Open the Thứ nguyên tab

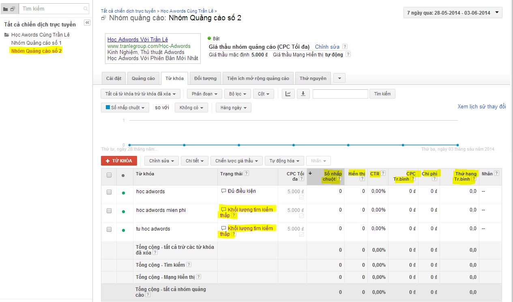[x=313, y=78]
